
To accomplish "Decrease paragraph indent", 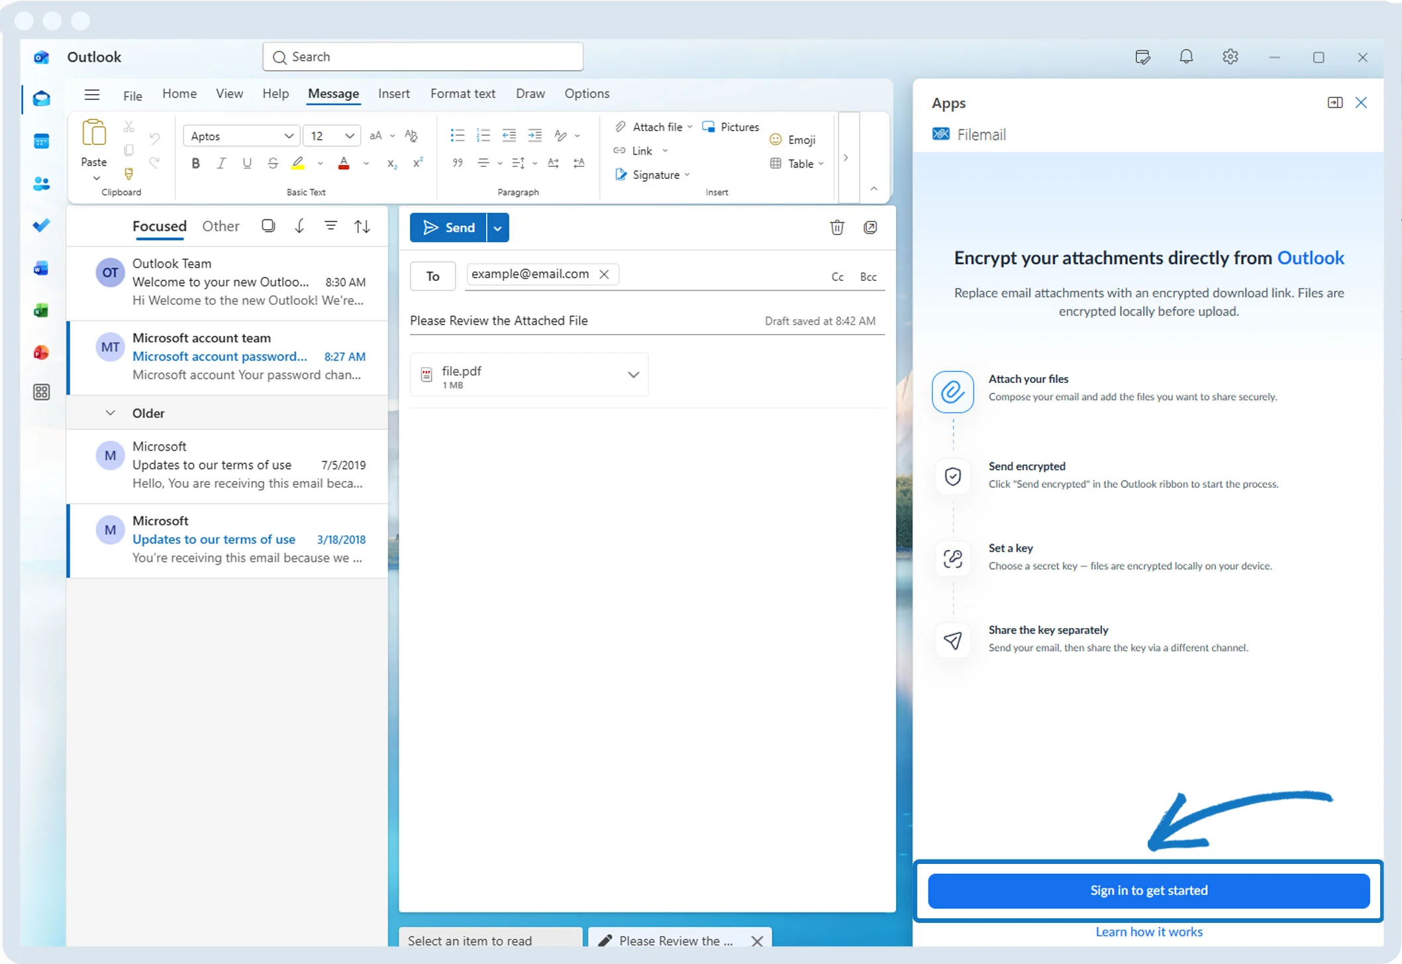I will [509, 136].
